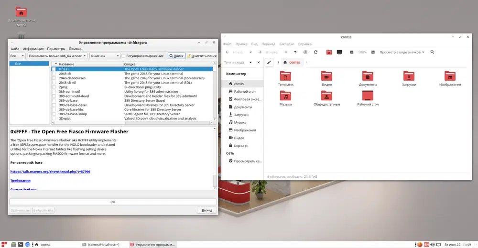Zoom in icon in the file manager toolbar

pos(373,52)
